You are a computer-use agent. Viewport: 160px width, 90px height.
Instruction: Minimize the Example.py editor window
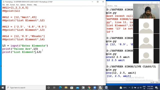[x=92, y=2]
